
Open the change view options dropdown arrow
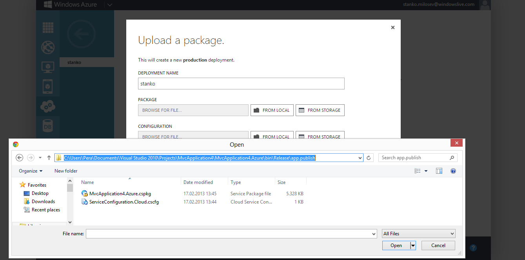point(426,171)
